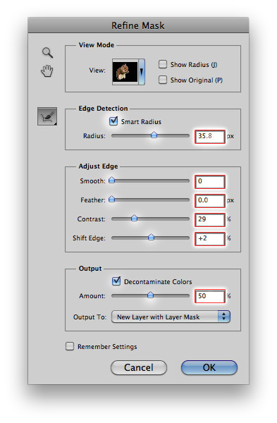Select the Hand pan tool
This screenshot has width=277, height=423.
pos(47,71)
